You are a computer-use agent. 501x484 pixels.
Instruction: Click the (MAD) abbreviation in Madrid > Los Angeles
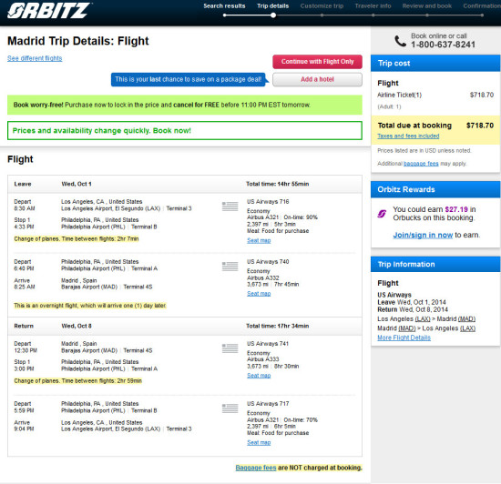[407, 328]
